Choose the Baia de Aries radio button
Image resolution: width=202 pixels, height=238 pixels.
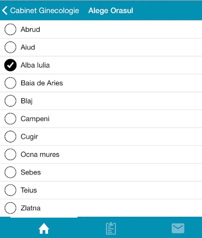10,83
